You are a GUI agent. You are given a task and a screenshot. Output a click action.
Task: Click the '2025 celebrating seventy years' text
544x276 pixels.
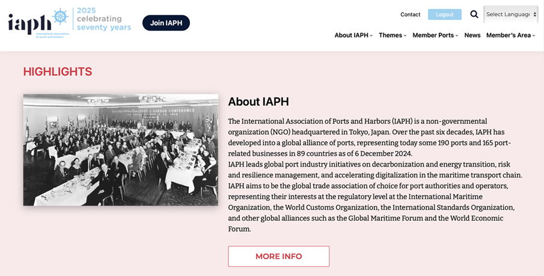104,19
